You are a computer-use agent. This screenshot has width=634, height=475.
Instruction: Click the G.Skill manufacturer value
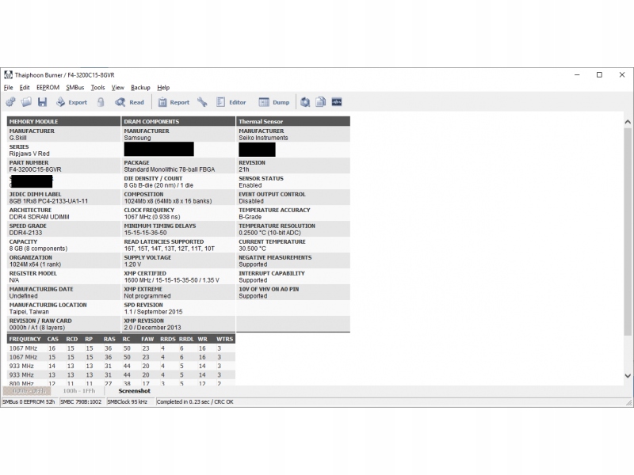pos(17,138)
